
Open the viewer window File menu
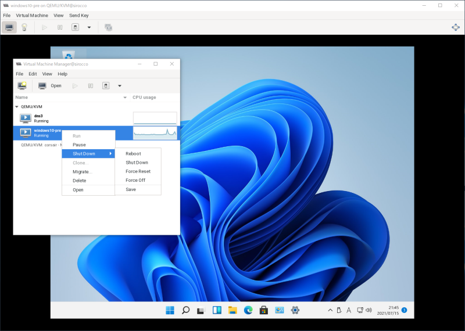pos(6,16)
